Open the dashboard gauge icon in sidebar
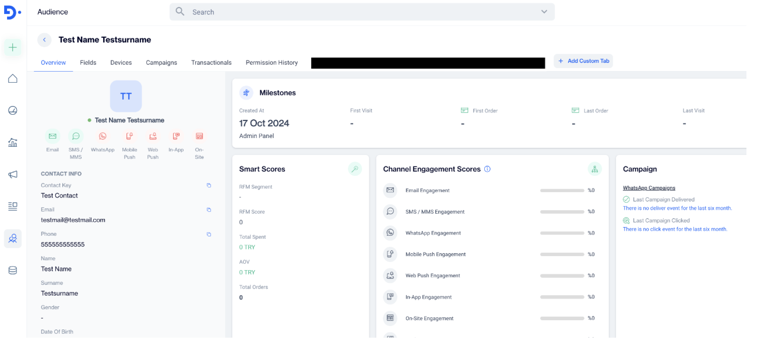Image resolution: width=768 pixels, height=347 pixels. point(13,110)
